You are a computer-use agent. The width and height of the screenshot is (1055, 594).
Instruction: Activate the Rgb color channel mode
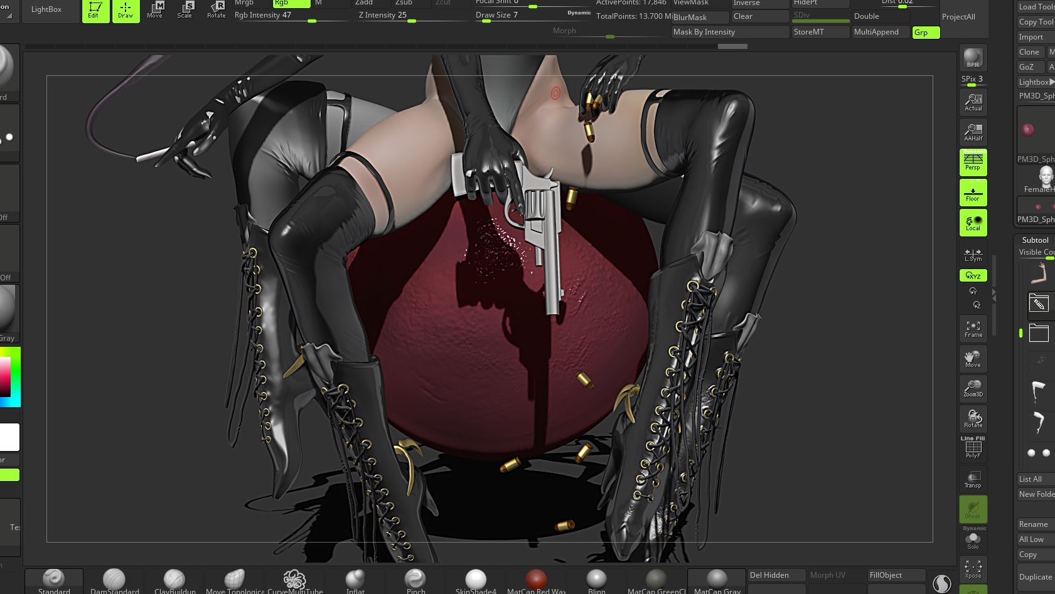[291, 3]
